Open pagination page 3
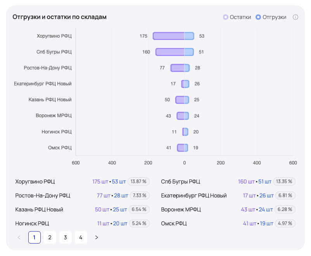 (x=66, y=237)
